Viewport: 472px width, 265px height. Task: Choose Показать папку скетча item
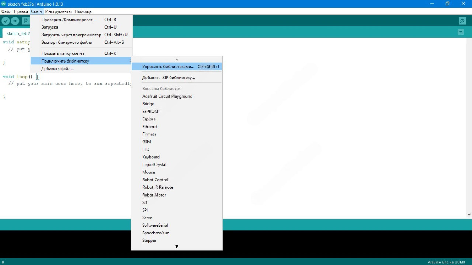pos(63,53)
